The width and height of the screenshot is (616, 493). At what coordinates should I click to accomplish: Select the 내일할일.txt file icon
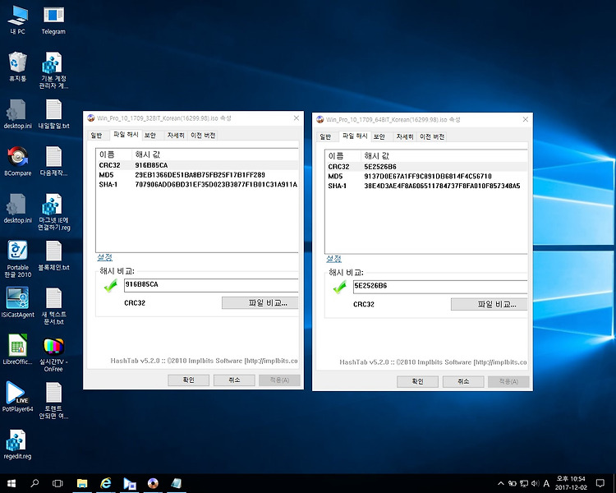tap(53, 114)
